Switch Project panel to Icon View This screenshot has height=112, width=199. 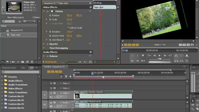tap(7, 62)
